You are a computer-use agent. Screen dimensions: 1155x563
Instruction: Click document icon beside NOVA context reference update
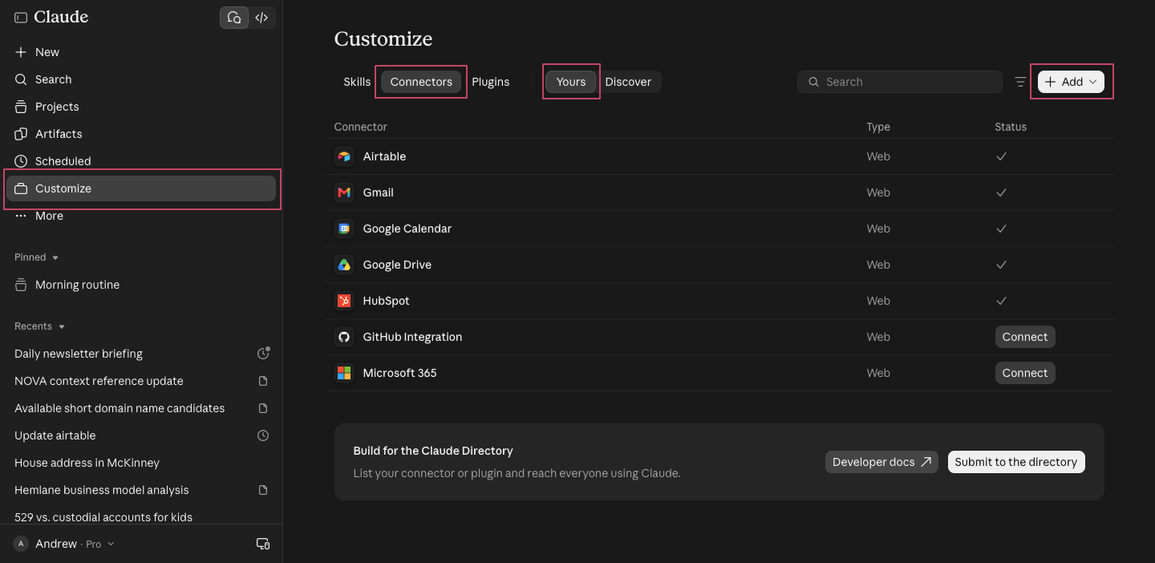coord(262,381)
